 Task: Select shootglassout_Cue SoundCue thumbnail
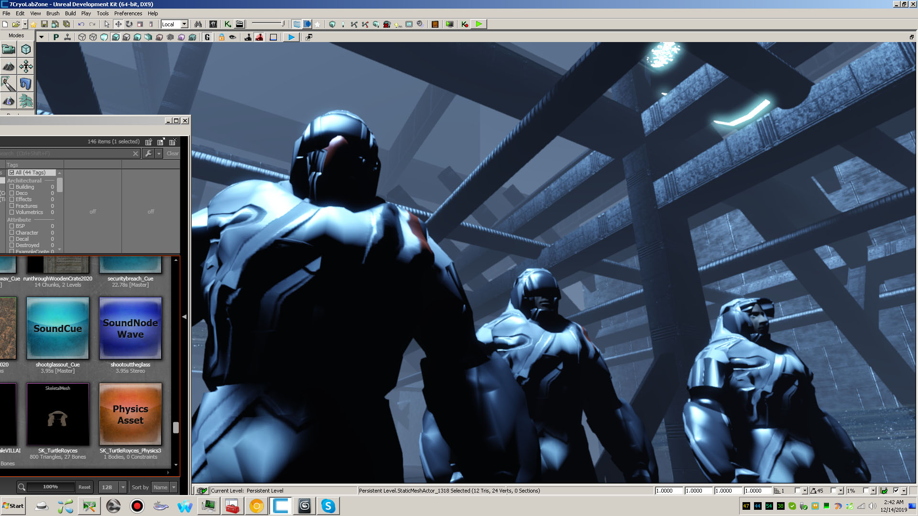(x=58, y=328)
